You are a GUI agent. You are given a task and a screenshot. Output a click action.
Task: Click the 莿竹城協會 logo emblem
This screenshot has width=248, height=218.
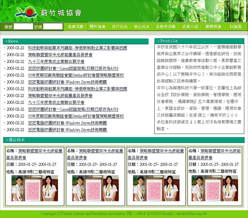(26, 12)
